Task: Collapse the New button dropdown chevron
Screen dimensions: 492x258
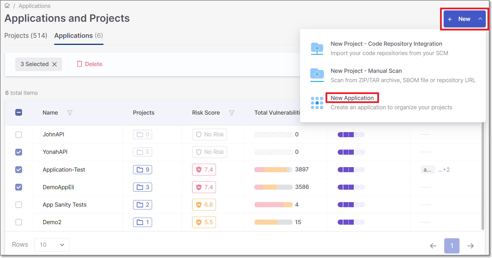Action: point(480,19)
